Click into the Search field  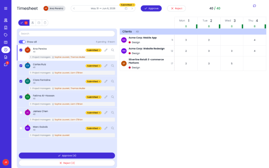point(67,34)
